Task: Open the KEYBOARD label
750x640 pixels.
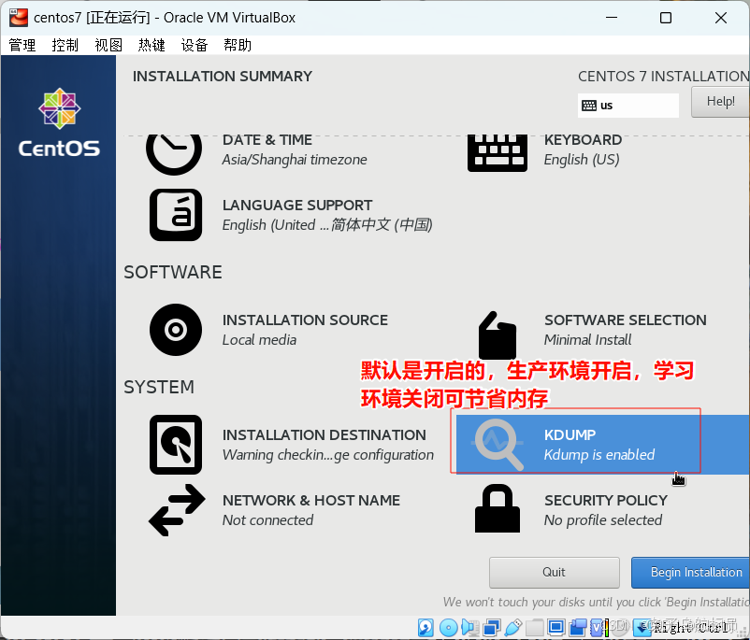Action: (x=583, y=139)
